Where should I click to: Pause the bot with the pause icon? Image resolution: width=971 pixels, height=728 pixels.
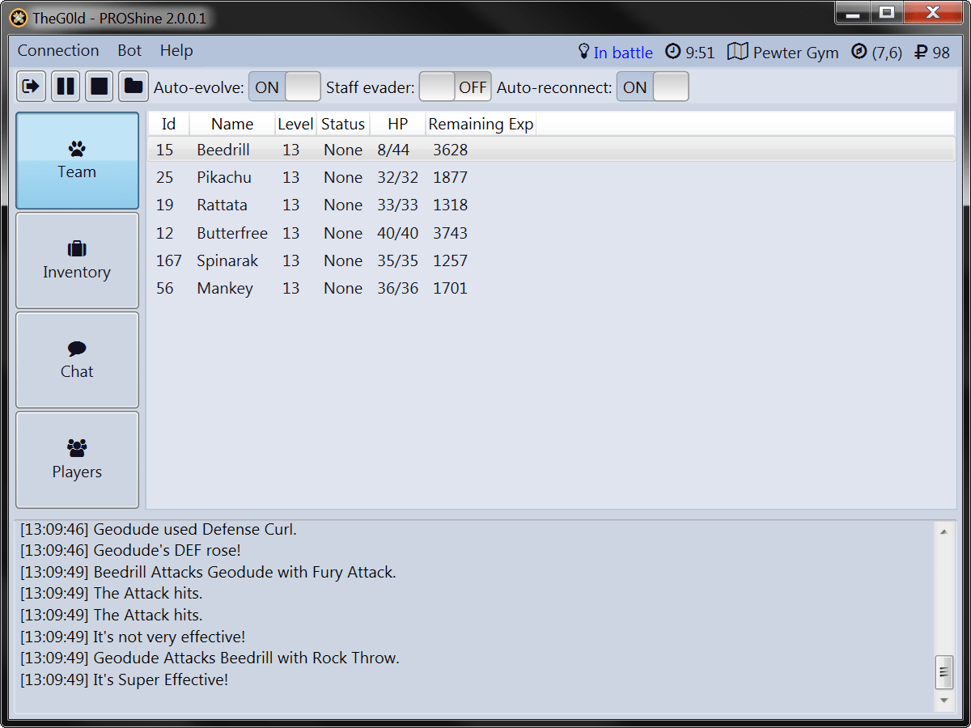tap(65, 87)
